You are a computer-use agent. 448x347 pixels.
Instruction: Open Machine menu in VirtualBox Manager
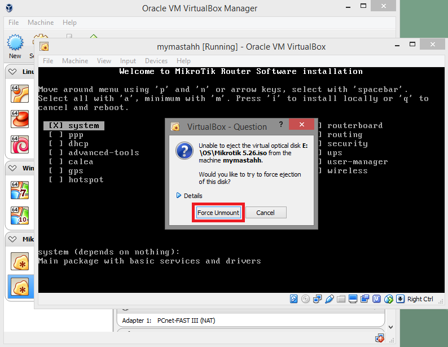point(41,22)
